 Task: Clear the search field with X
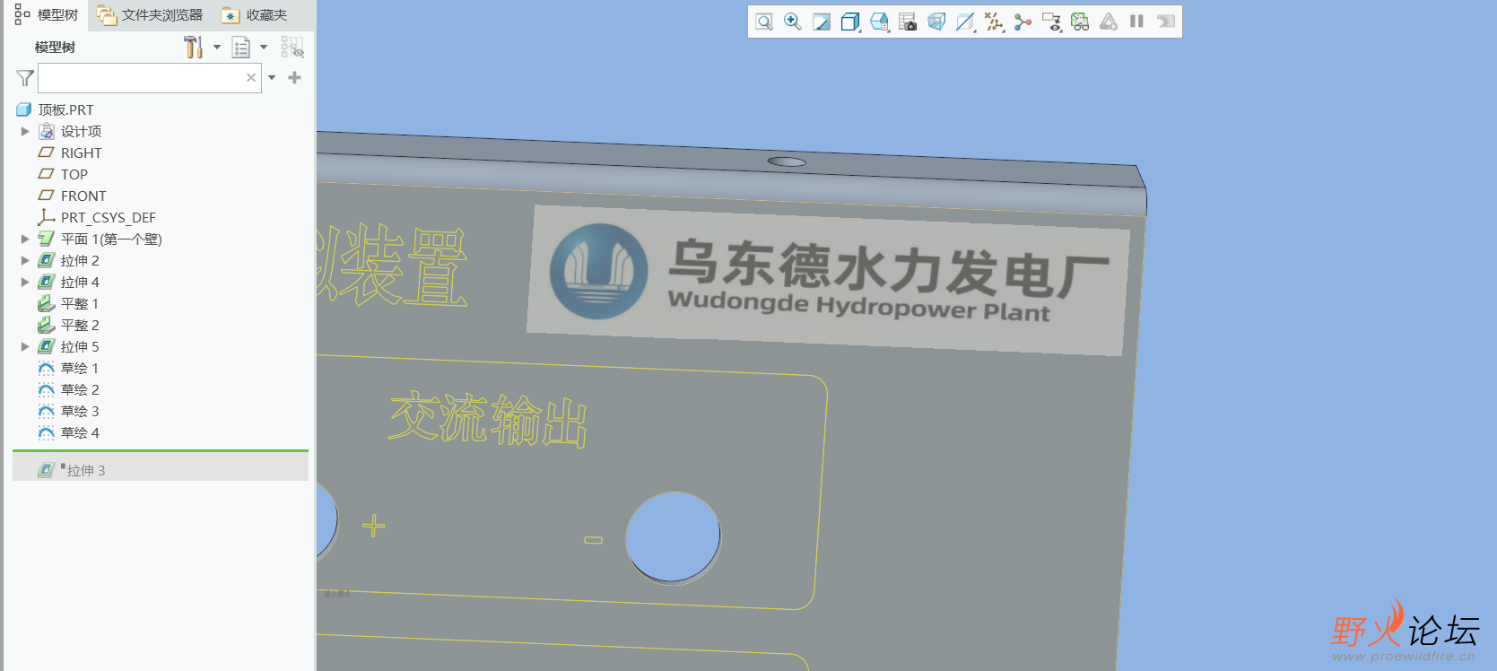click(x=251, y=78)
